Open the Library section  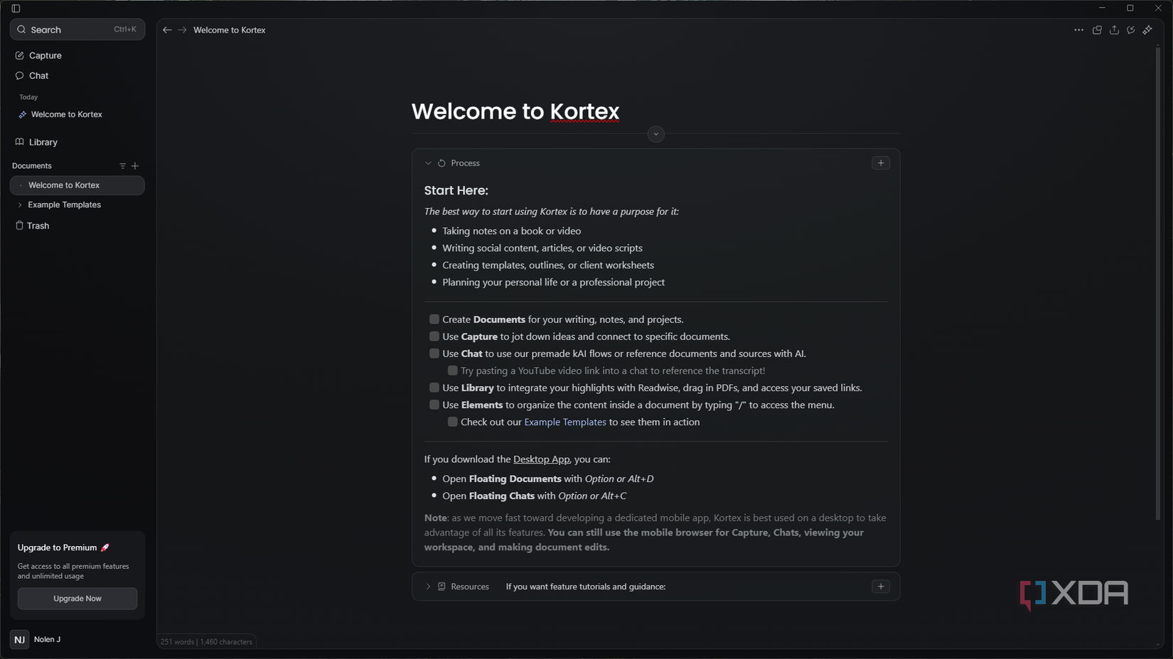[x=43, y=142]
